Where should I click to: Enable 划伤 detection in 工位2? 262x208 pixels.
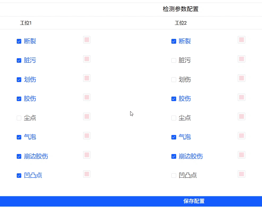click(174, 80)
